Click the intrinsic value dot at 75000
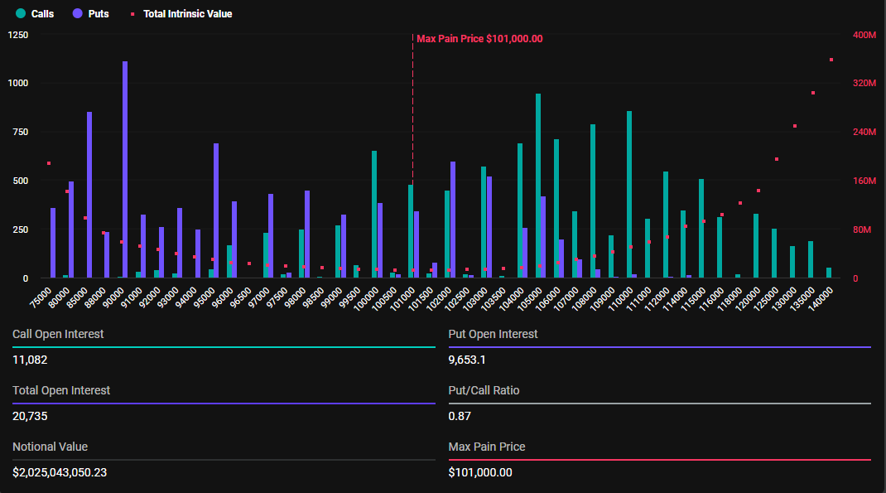The width and height of the screenshot is (886, 493). [49, 163]
